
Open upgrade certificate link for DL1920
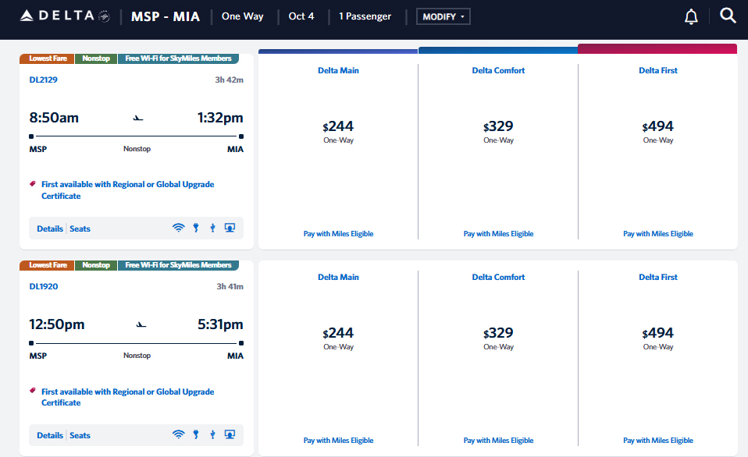point(127,397)
